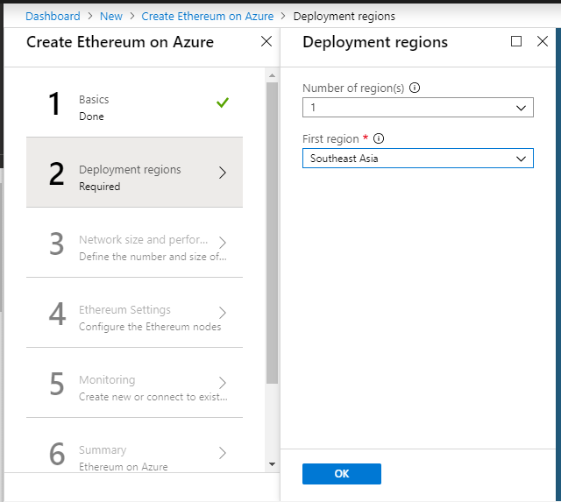Screen dimensions: 561x502
Task: Open the Number of region(s) dropdown
Action: [418, 107]
